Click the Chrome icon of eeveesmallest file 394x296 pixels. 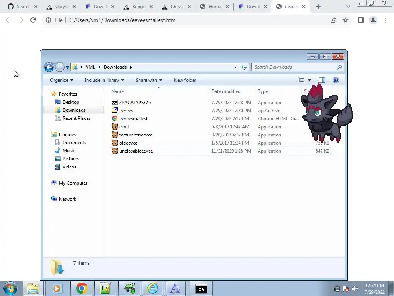click(x=115, y=118)
